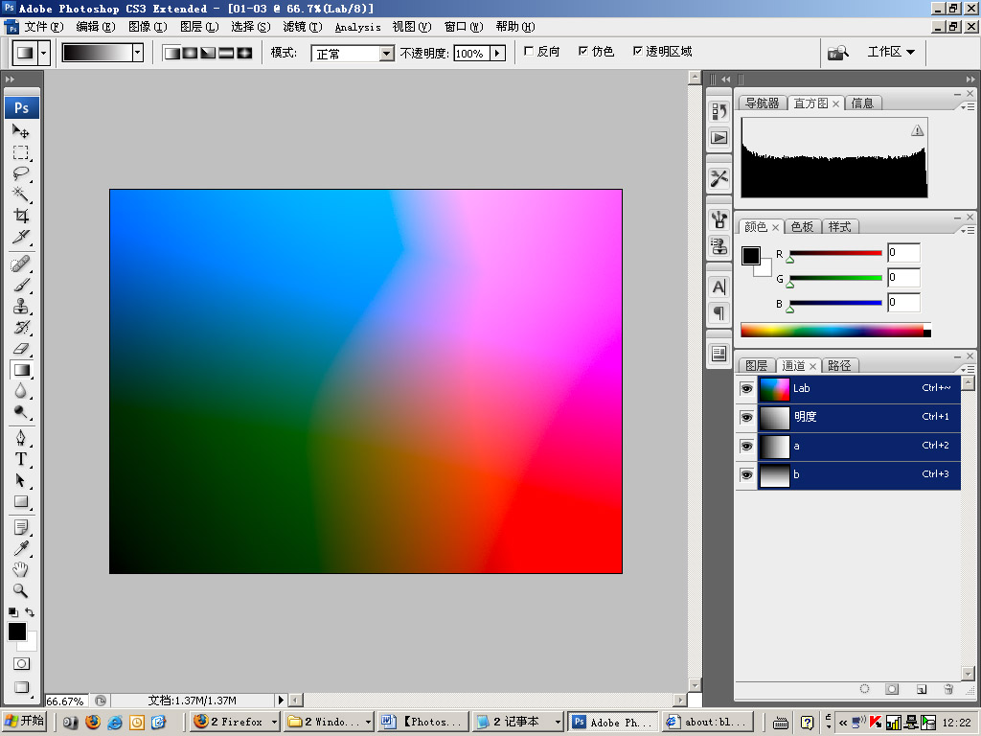The width and height of the screenshot is (981, 736).
Task: Open the gradient picker dropdown arrow
Action: click(x=138, y=53)
